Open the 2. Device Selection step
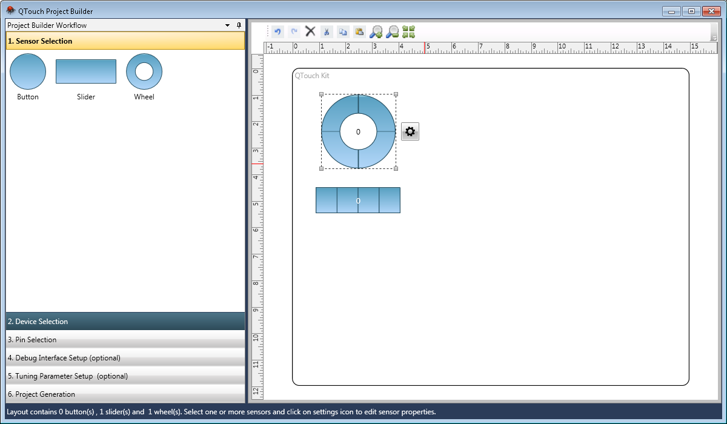Image resolution: width=727 pixels, height=424 pixels. pos(125,321)
